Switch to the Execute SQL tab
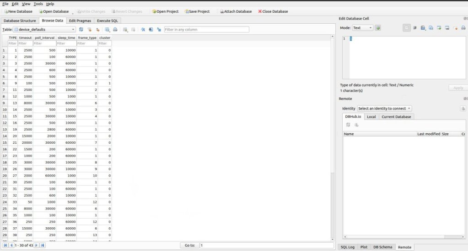The height and width of the screenshot is (251, 468). click(x=108, y=21)
